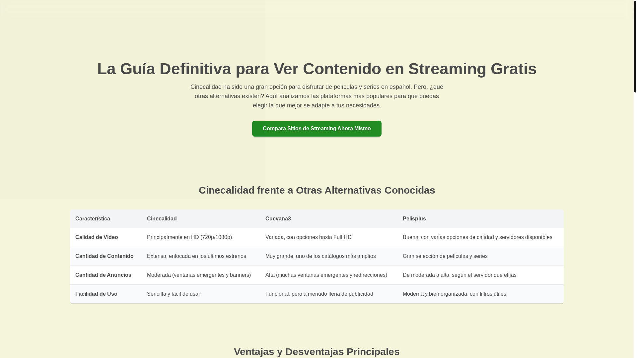637x358 pixels.
Task: Click cell 'De moderada a alta, según el servidor'
Action: click(x=480, y=275)
